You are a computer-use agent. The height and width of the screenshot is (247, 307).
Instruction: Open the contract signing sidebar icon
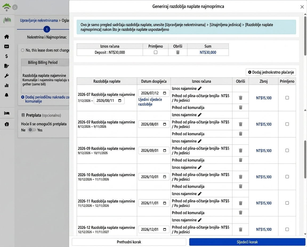(6, 66)
